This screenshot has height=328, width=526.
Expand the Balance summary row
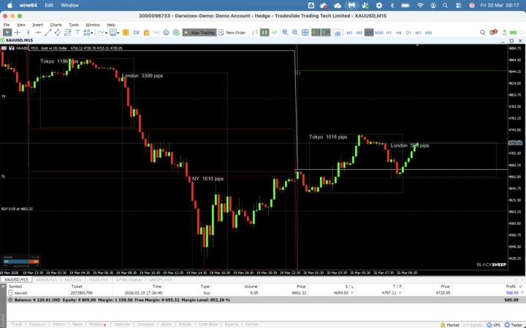point(10,300)
